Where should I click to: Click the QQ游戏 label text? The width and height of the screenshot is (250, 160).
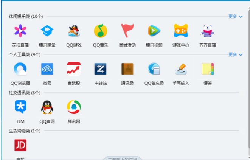coord(74,45)
